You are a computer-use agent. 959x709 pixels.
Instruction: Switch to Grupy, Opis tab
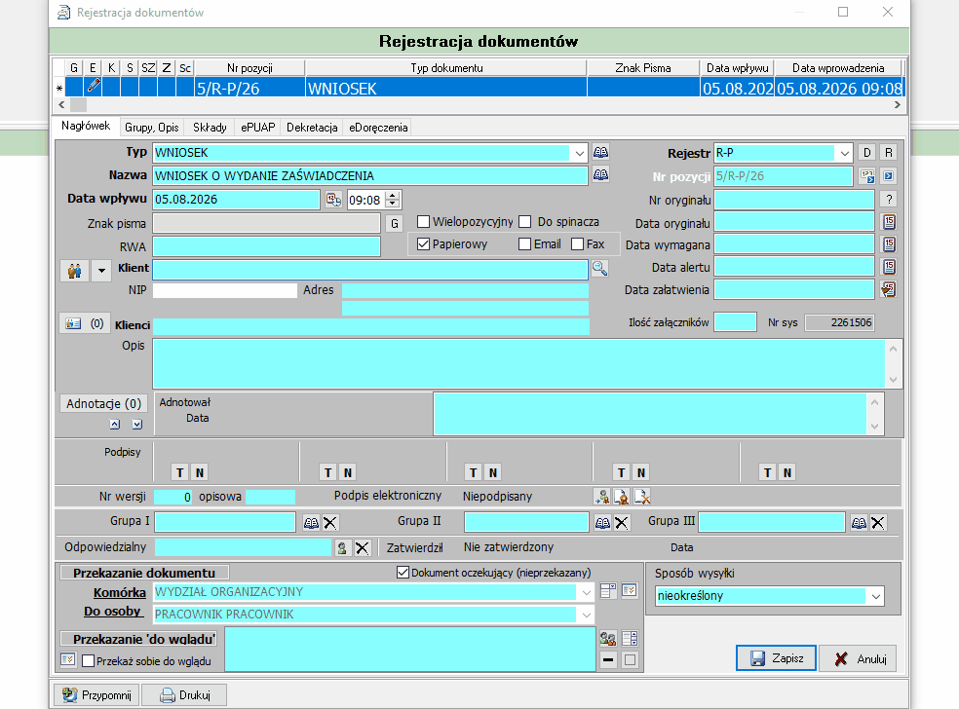(152, 128)
